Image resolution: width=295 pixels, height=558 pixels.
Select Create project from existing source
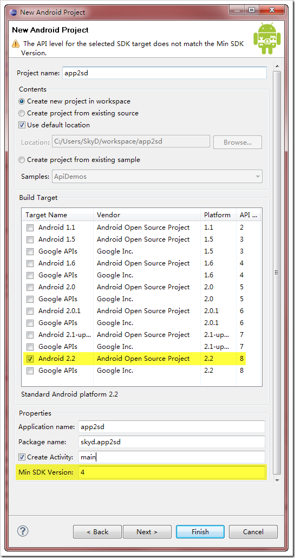click(x=22, y=113)
